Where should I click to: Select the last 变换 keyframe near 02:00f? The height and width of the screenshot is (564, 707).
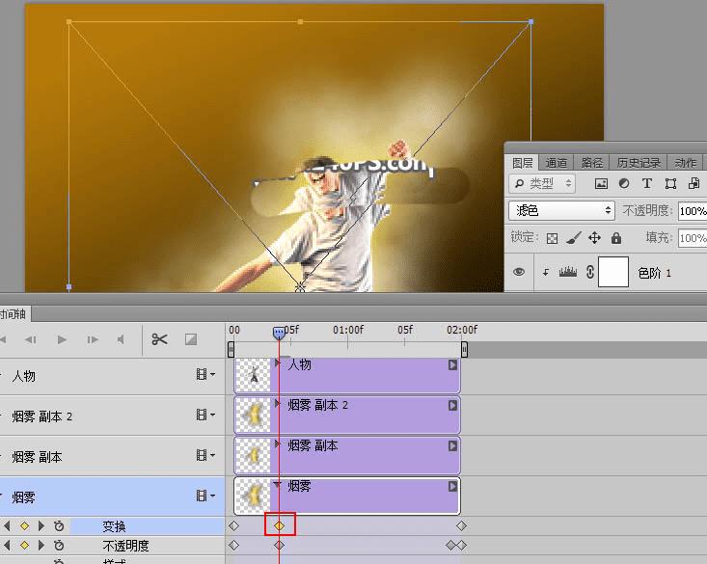tap(461, 525)
